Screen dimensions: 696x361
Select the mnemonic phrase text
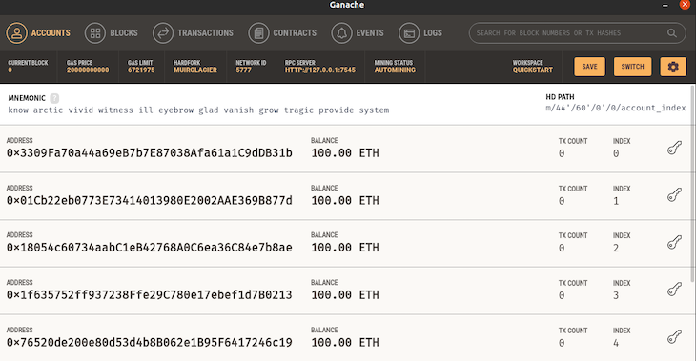[x=198, y=110]
